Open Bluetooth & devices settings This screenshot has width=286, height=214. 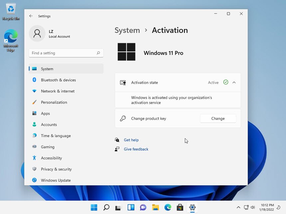66,80
